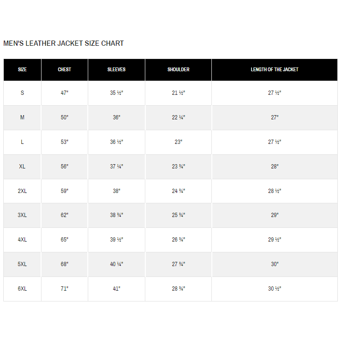Image resolution: width=343 pixels, height=343 pixels.
Task: Click shoulder value 23" in L row
Action: 178,142
